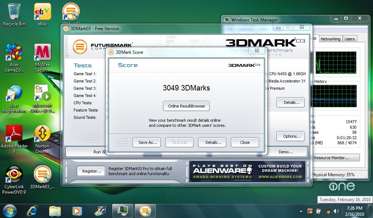
Task: Open Windows Media Player taskbar icon
Action: click(77, 211)
